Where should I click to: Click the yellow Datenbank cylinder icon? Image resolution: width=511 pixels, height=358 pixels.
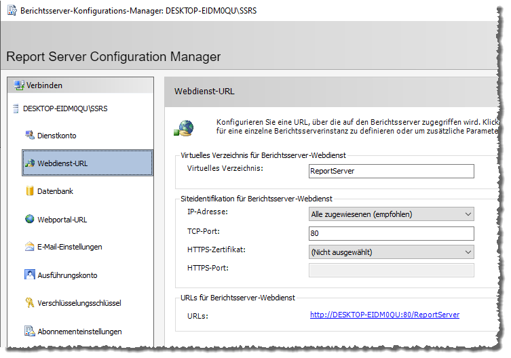[30, 191]
